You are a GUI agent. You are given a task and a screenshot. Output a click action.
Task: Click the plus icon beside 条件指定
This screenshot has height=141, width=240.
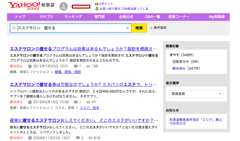point(151,28)
